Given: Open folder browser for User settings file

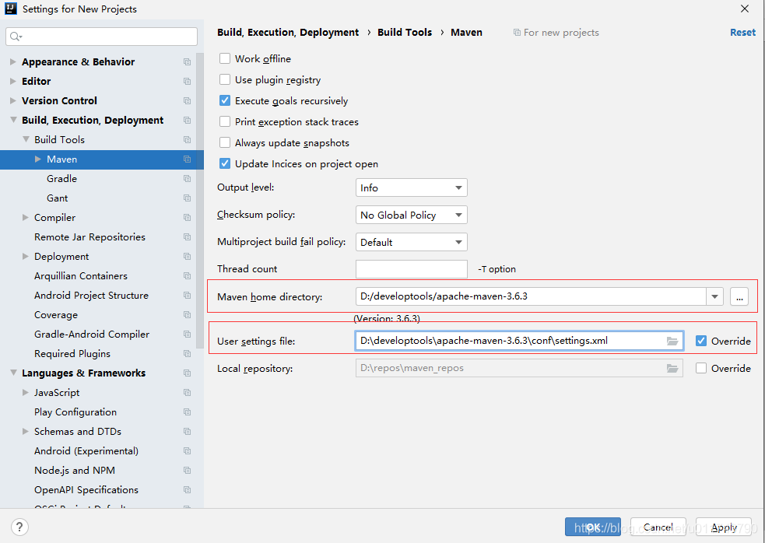Looking at the screenshot, I should tap(672, 341).
